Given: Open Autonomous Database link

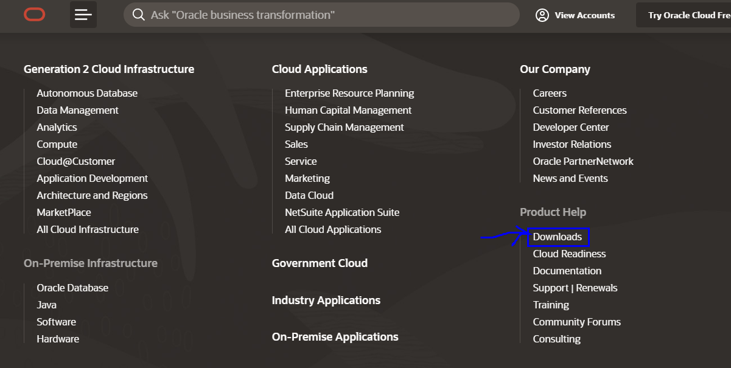Looking at the screenshot, I should pyautogui.click(x=87, y=93).
